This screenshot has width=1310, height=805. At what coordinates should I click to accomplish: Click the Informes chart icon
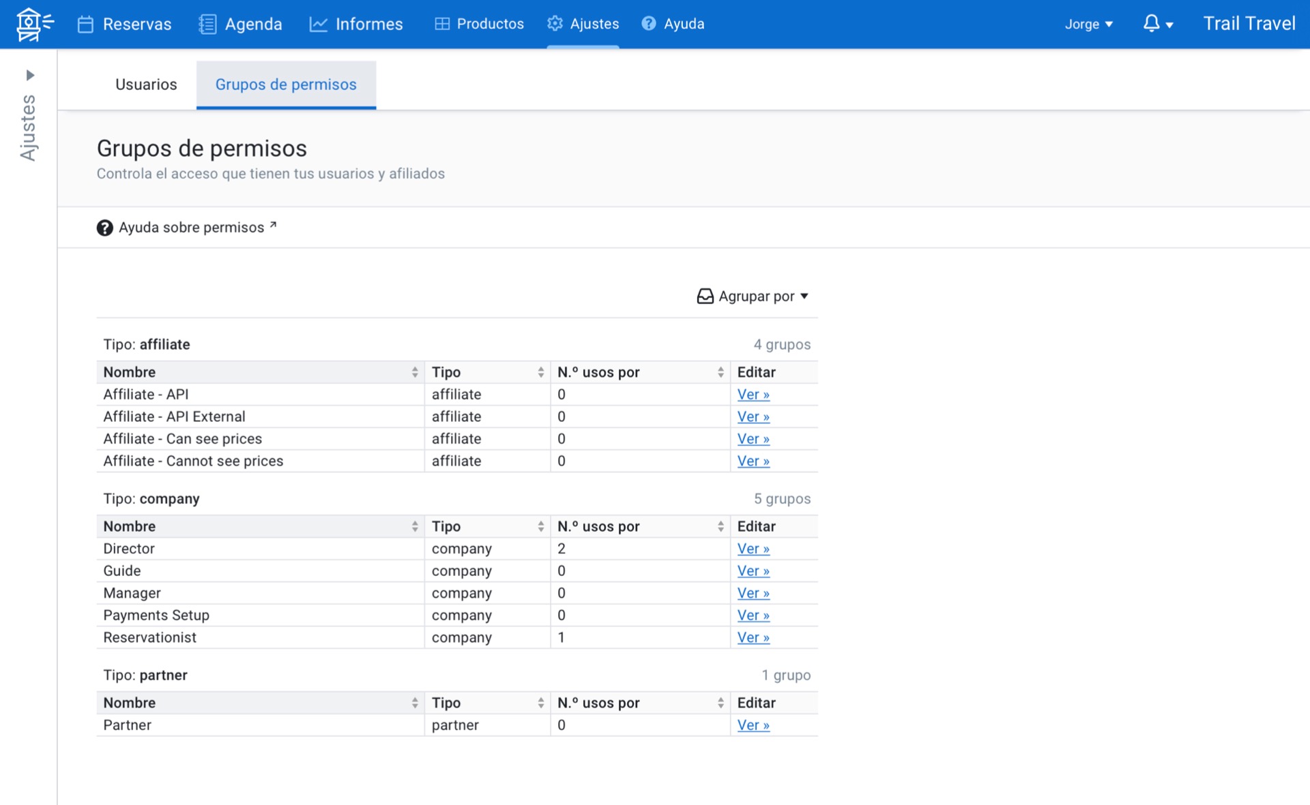(x=318, y=25)
